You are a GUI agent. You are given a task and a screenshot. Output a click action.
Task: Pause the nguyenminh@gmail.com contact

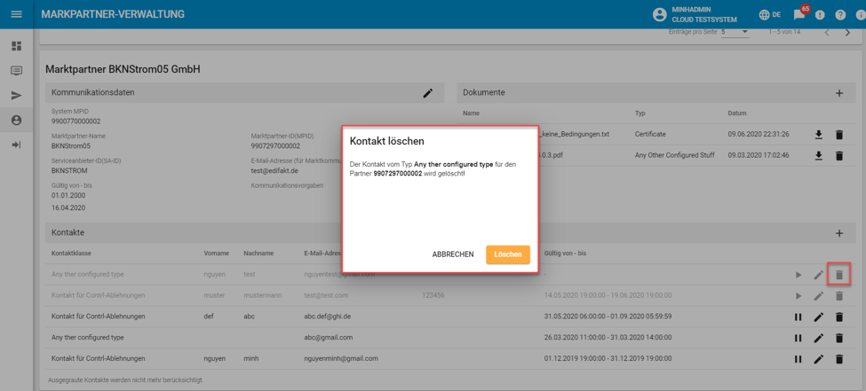[x=798, y=359]
